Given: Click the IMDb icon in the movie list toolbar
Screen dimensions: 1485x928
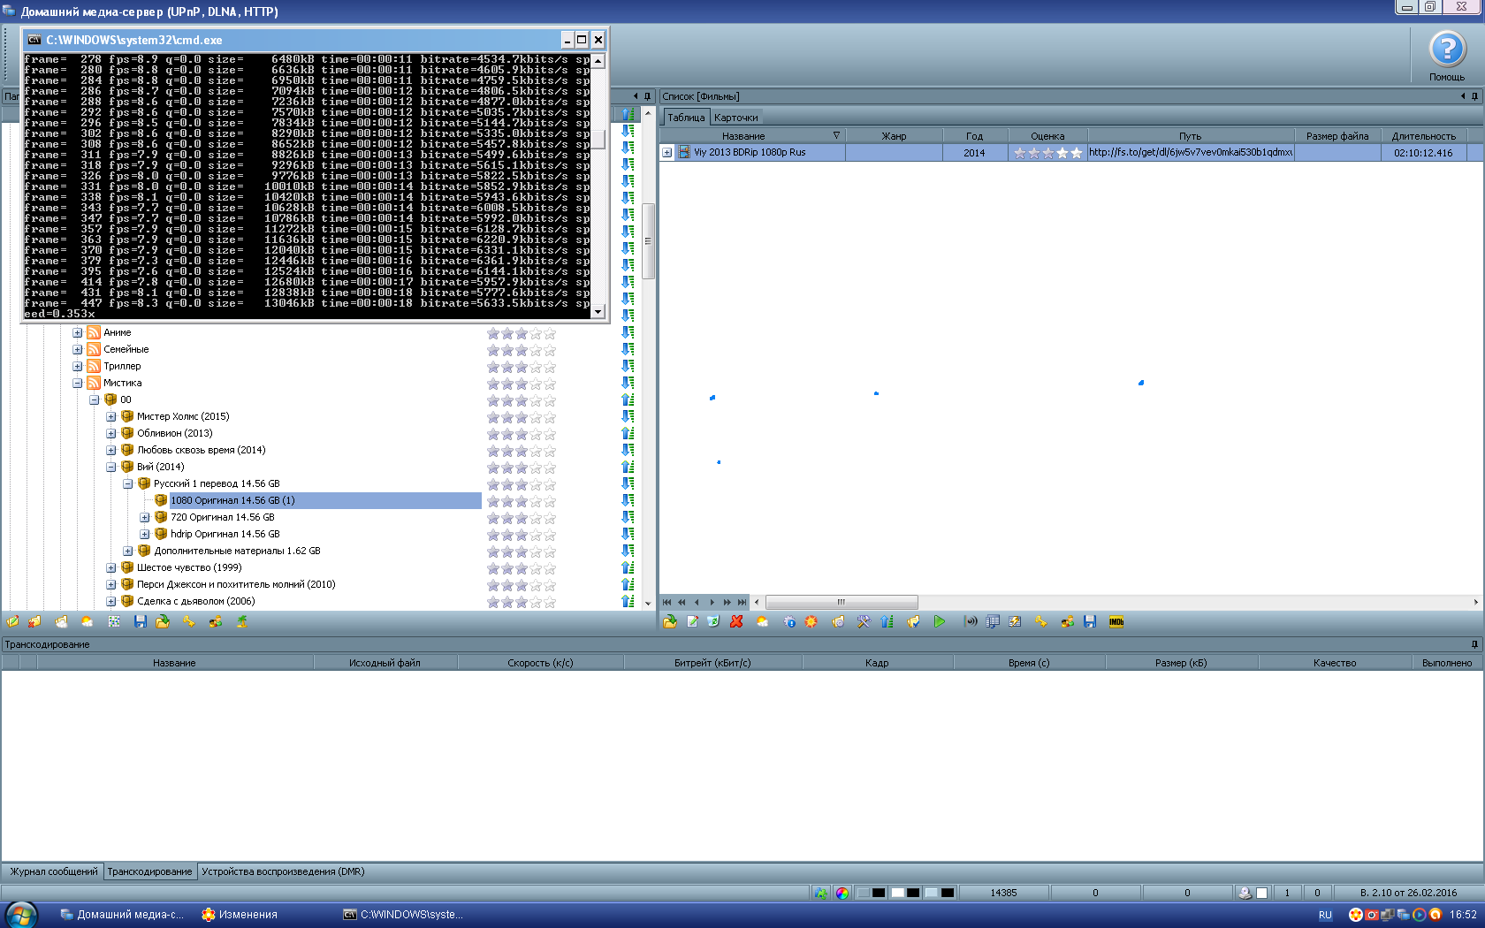Looking at the screenshot, I should pos(1116,622).
